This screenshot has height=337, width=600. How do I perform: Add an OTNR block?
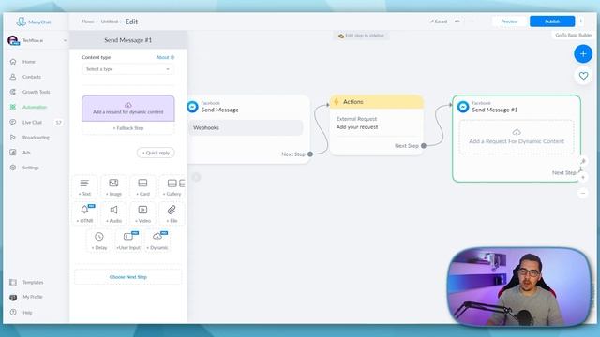[84, 213]
